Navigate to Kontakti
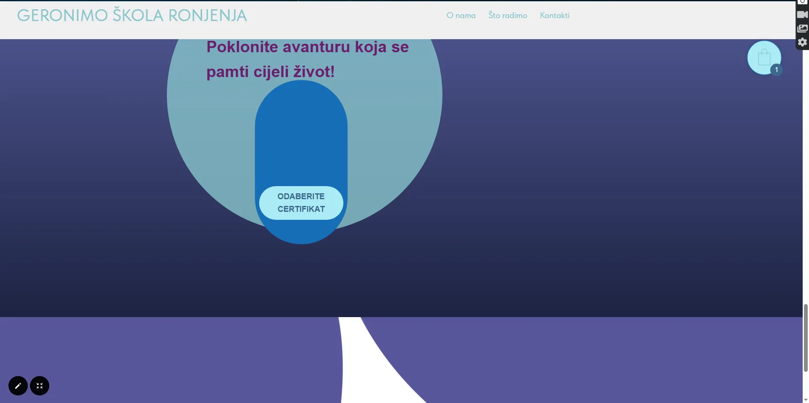Image resolution: width=809 pixels, height=403 pixels. coord(555,16)
